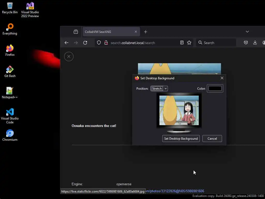Viewport: 265px width, 199px height.
Task: Open tracking protection shield icon
Action: point(99,43)
